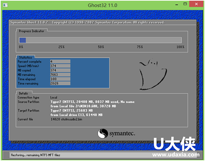Click the U大侠 watermark logo

175,144
